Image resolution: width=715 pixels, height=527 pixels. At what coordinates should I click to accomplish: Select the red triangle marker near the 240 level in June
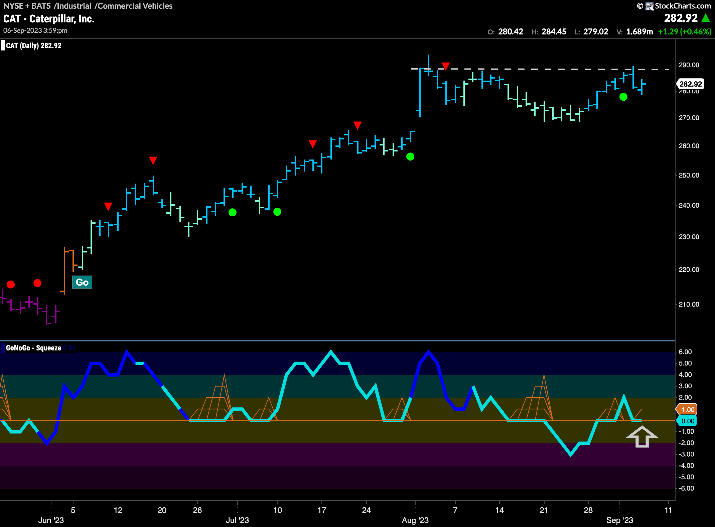(x=108, y=206)
